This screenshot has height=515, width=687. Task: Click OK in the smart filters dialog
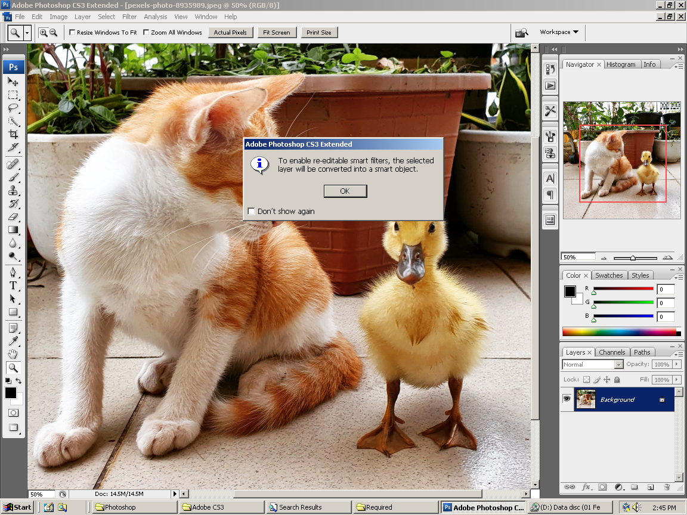click(345, 191)
